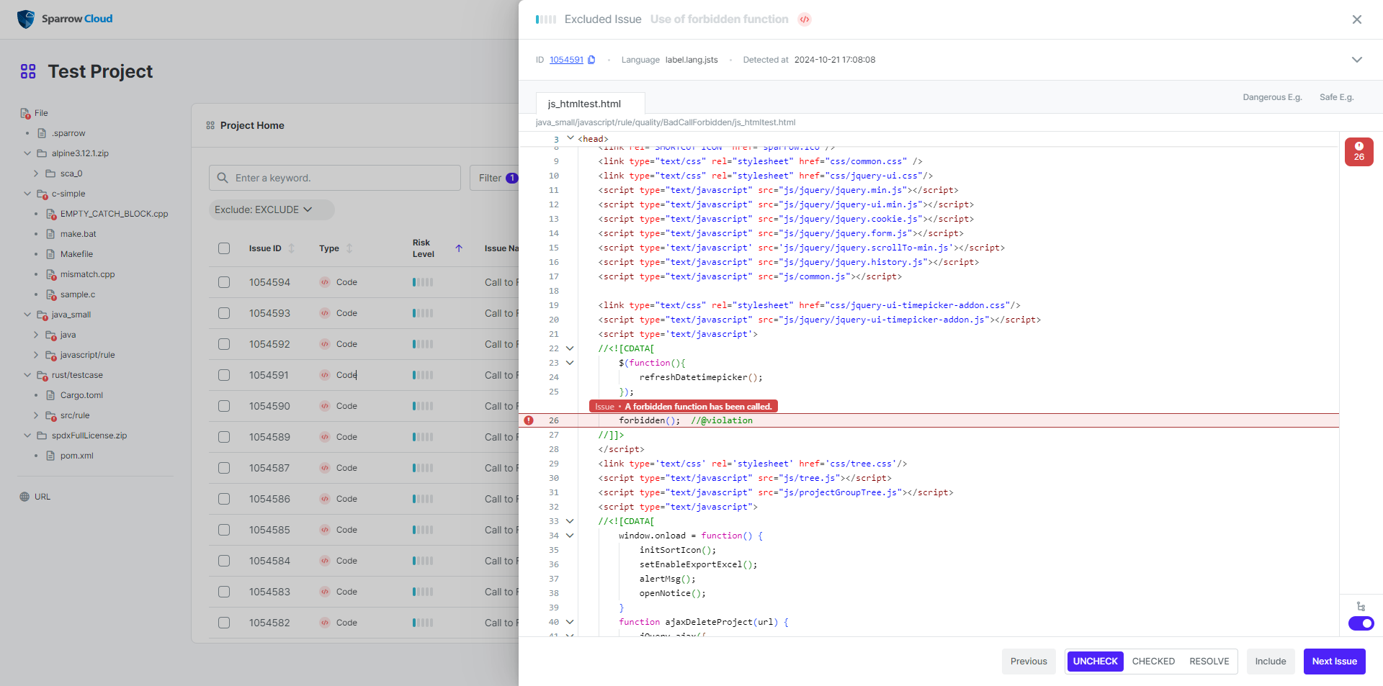
Task: Expand the issue details chevron
Action: tap(1357, 60)
